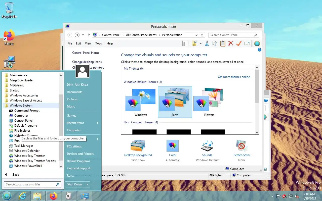322x201 pixels.
Task: Click the Refresh button in address bar
Action: [202, 35]
